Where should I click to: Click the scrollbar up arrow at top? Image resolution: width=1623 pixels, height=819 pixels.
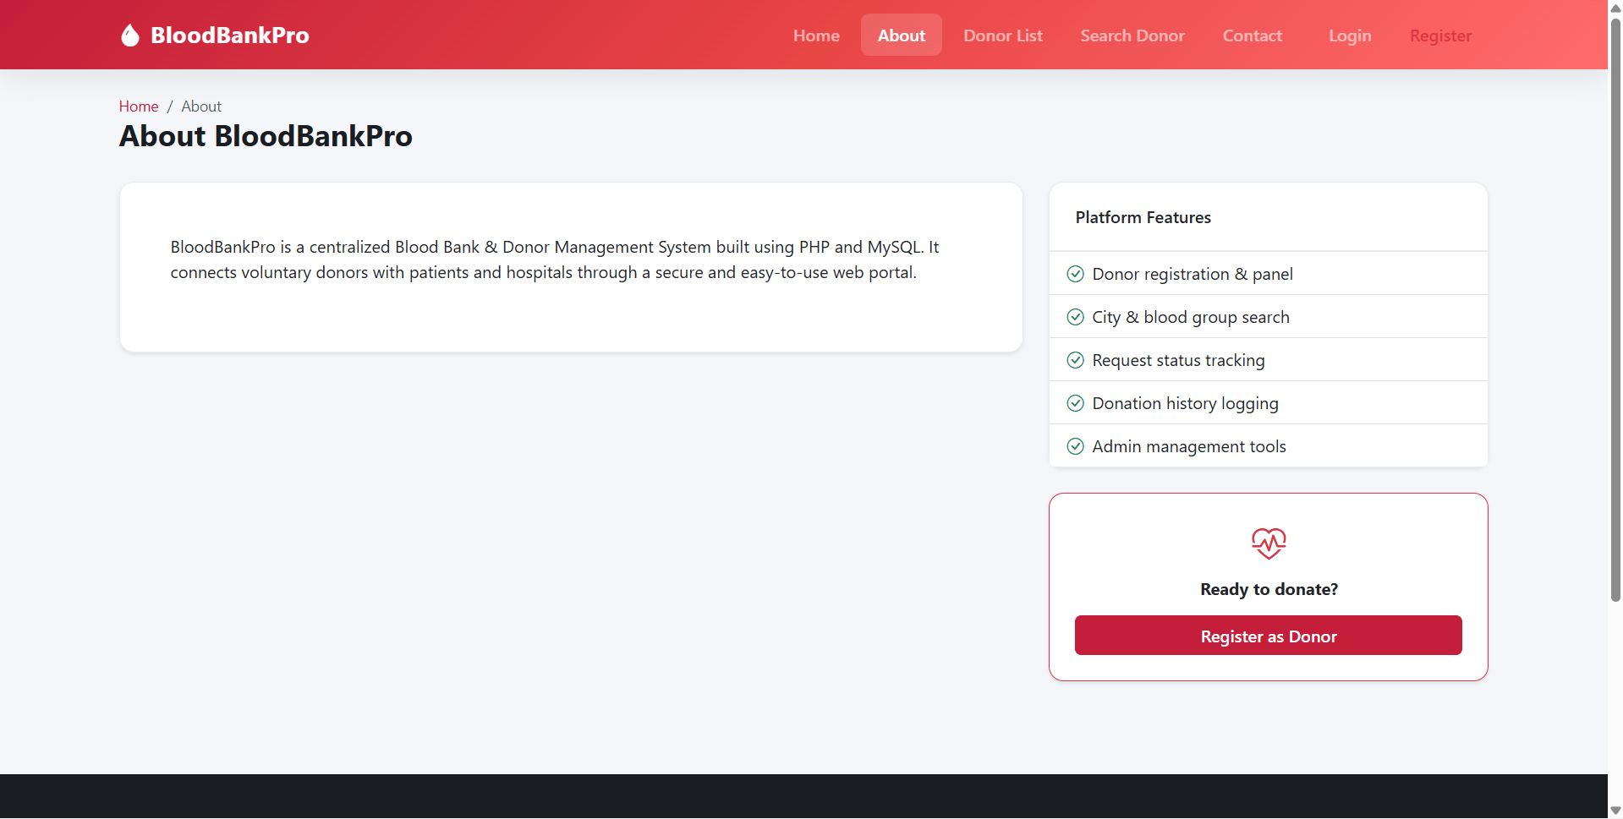1615,8
